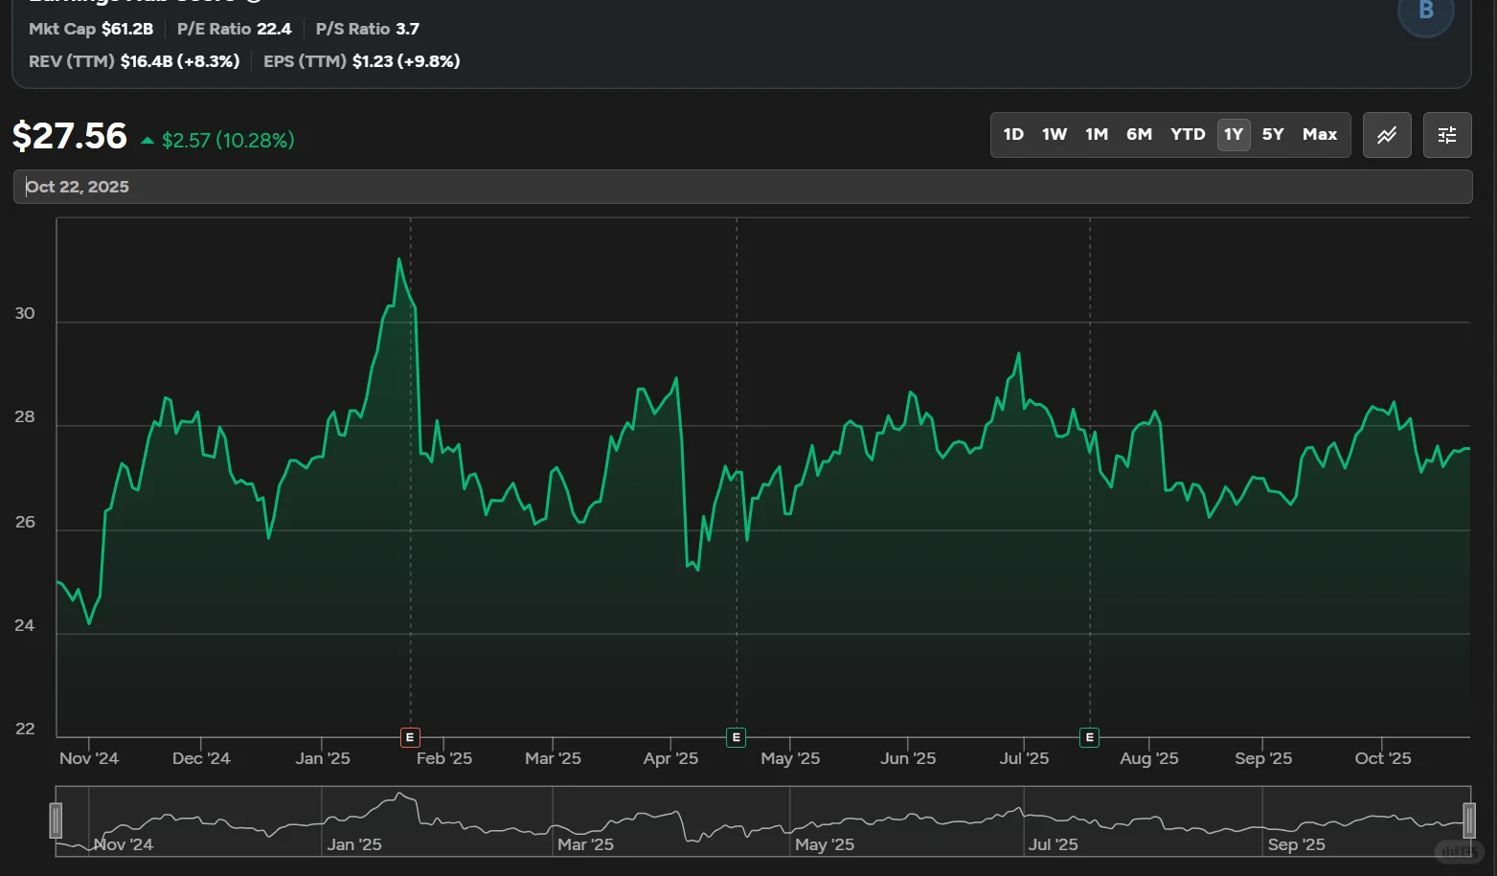Click the watermark logo at bottom right
The width and height of the screenshot is (1497, 876).
[1459, 853]
